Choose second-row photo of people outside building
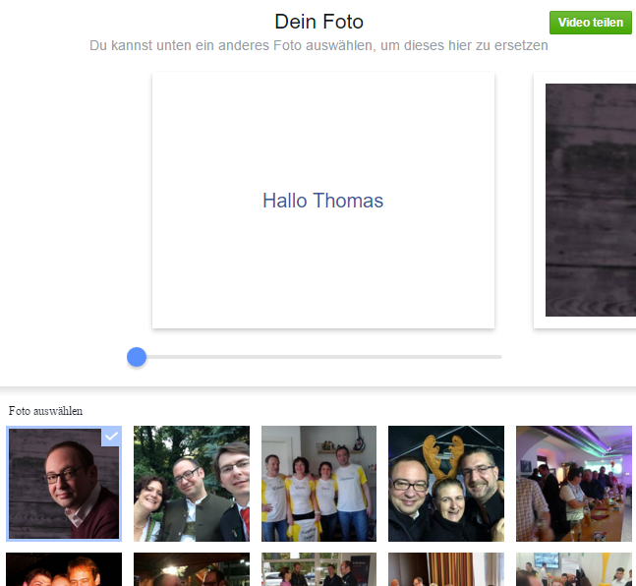This screenshot has width=636, height=586. 318,569
